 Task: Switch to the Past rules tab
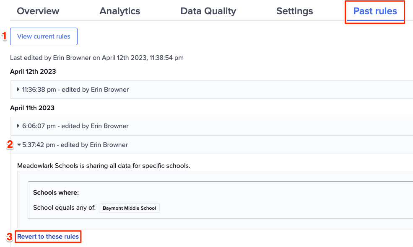click(x=374, y=11)
